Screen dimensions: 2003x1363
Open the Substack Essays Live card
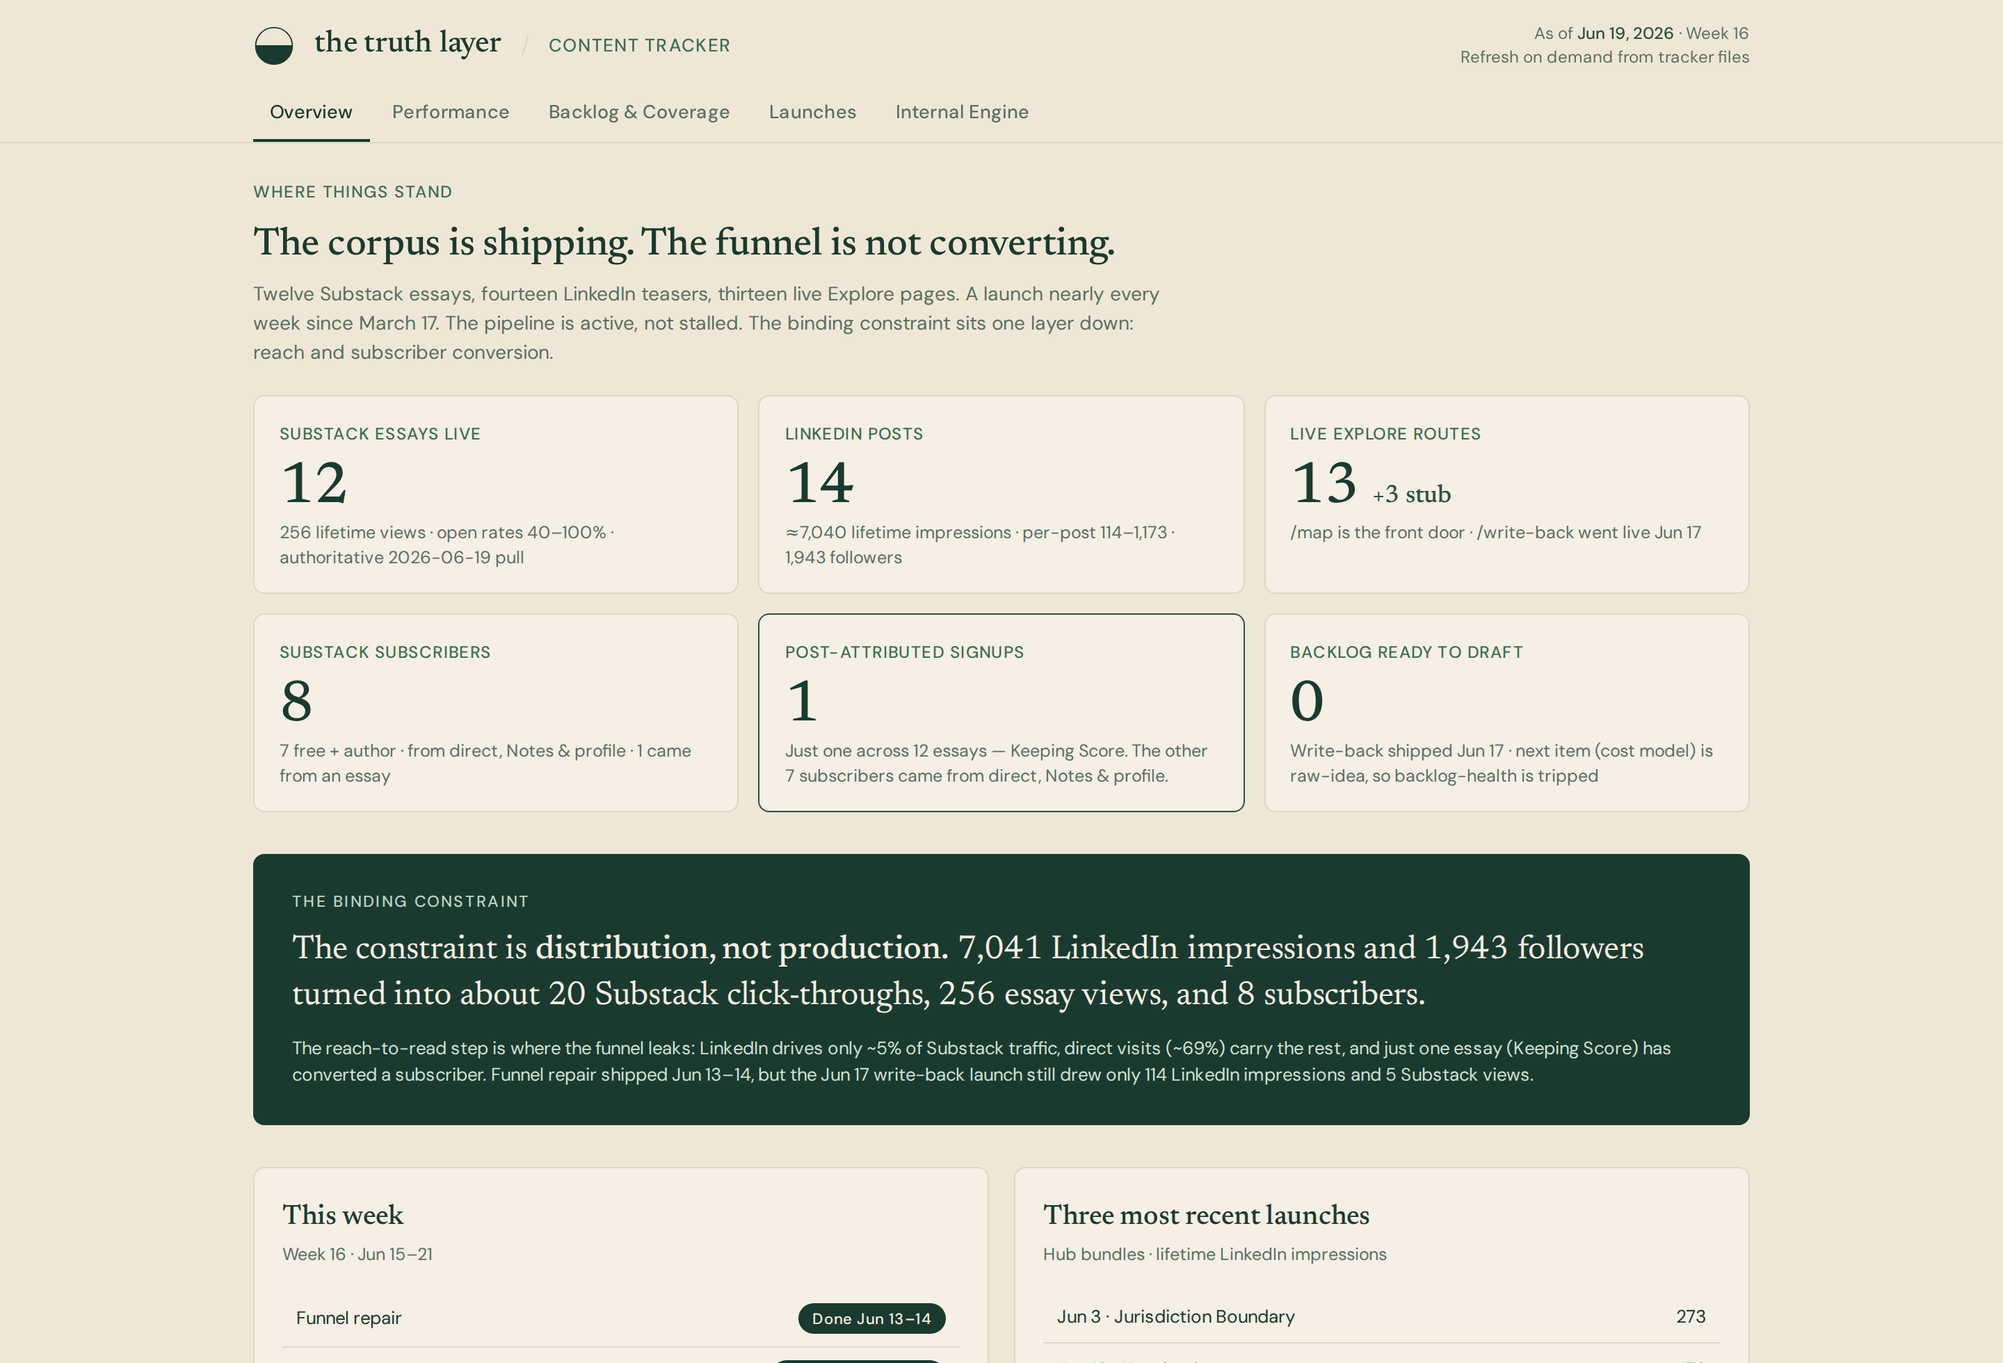click(496, 494)
